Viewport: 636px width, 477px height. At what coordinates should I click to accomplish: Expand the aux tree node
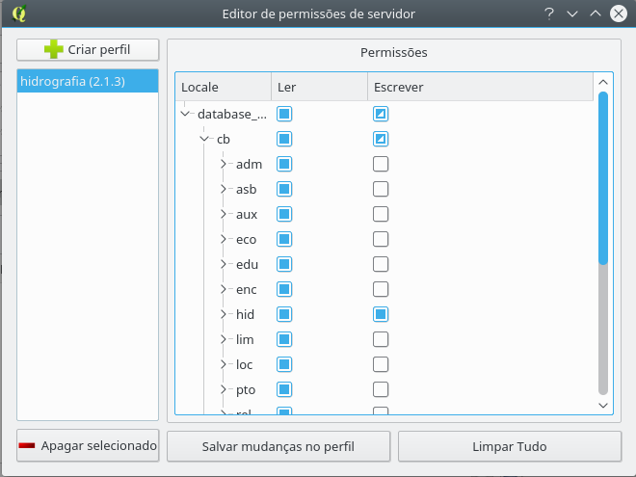pyautogui.click(x=224, y=214)
